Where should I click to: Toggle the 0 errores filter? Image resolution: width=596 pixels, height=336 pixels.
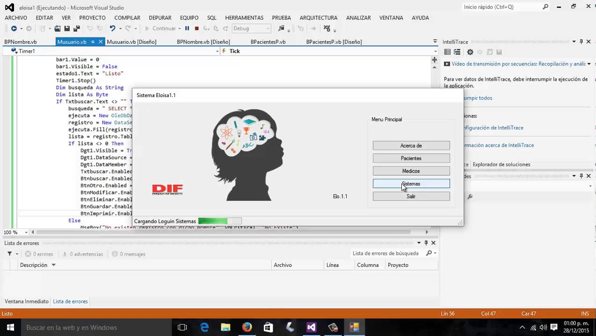coord(39,254)
